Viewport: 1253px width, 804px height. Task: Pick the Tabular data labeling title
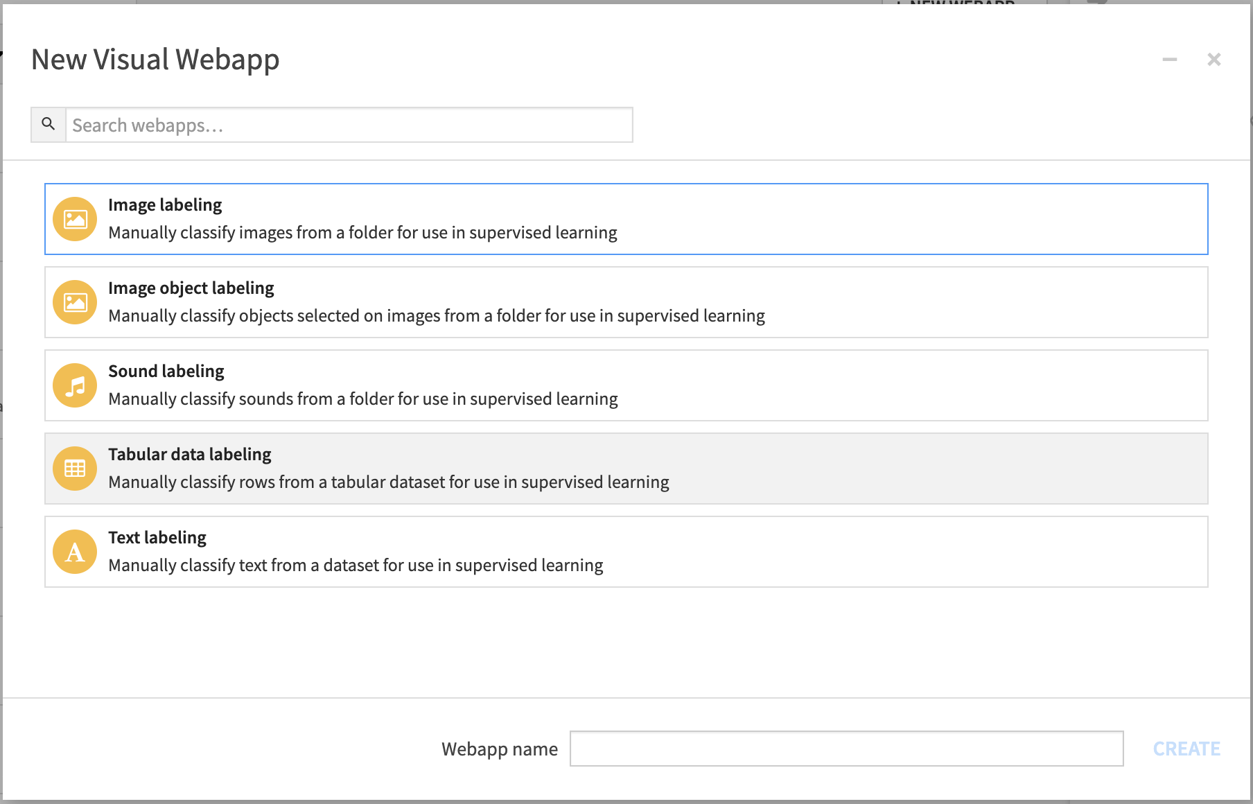(x=190, y=455)
